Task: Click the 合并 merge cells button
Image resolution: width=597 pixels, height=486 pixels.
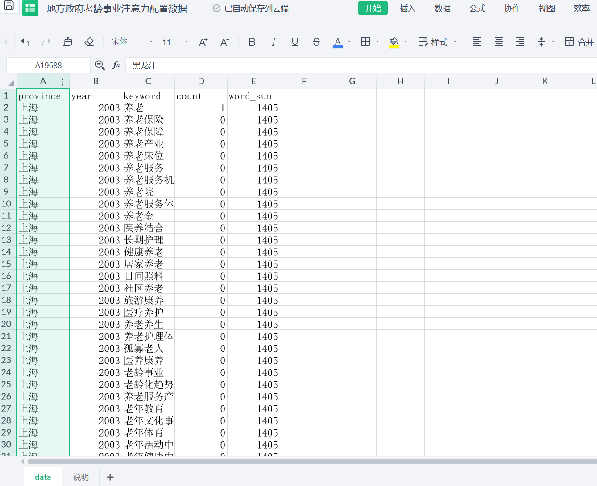Action: pyautogui.click(x=579, y=42)
